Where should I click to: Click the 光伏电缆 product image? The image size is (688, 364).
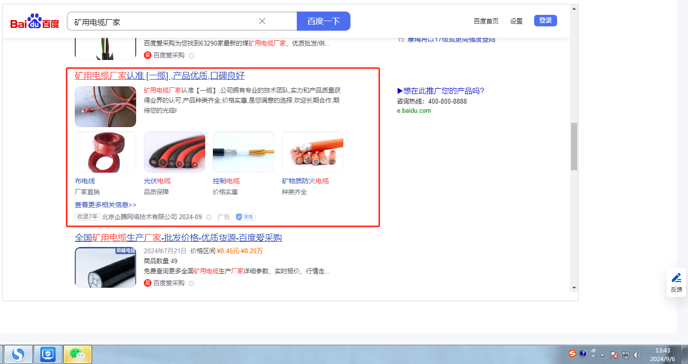coord(175,152)
